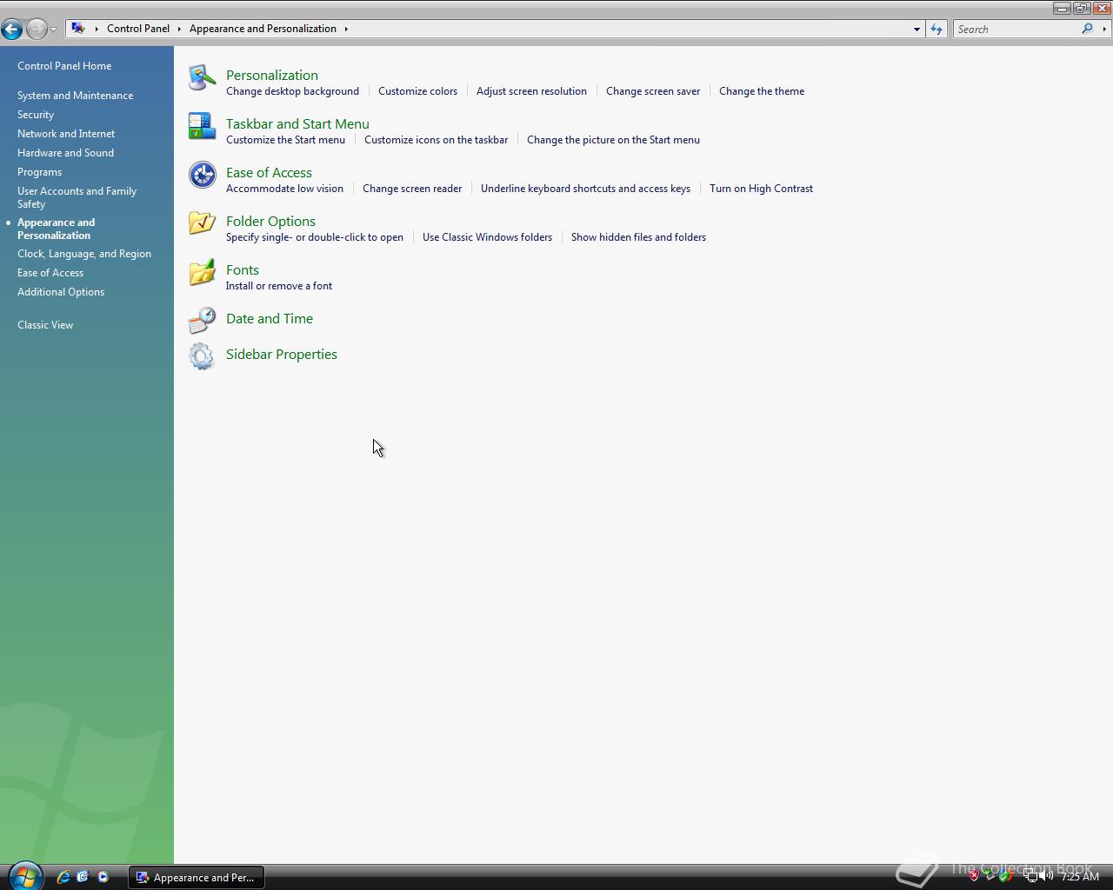Open the search options arrow beside Search
Screen dimensions: 1113x890
(1104, 29)
